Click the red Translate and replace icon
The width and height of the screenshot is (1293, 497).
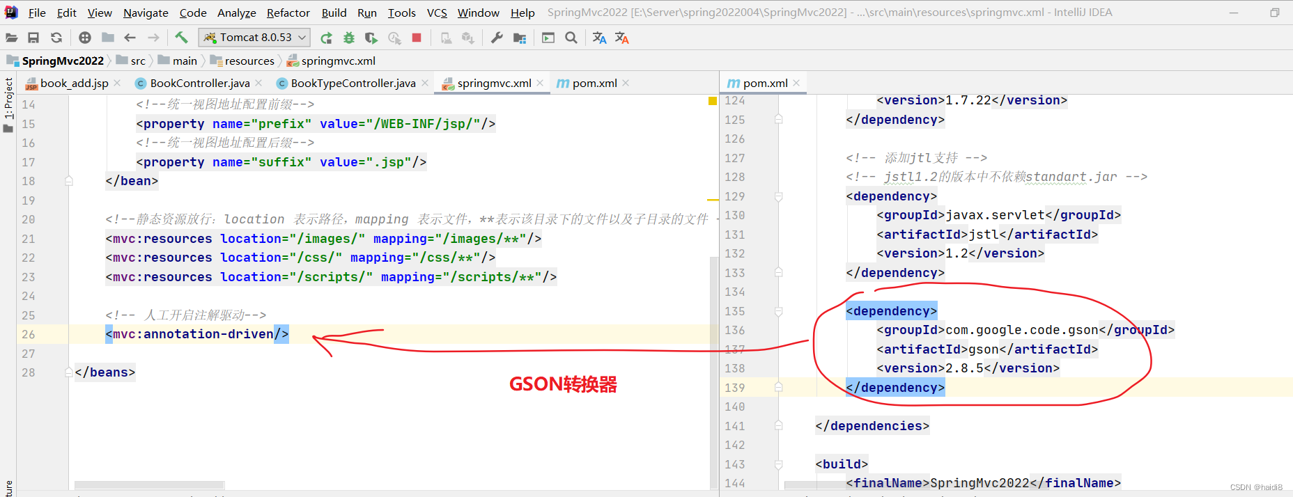[x=622, y=38]
